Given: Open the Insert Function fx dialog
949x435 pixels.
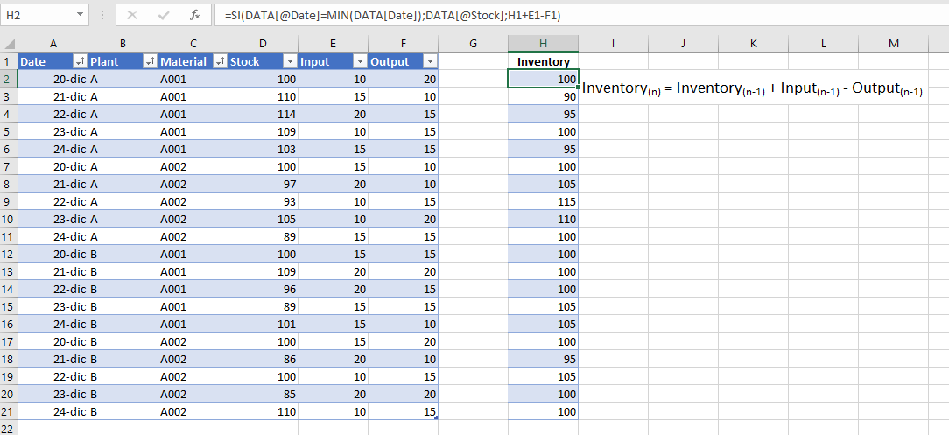Looking at the screenshot, I should coord(195,15).
